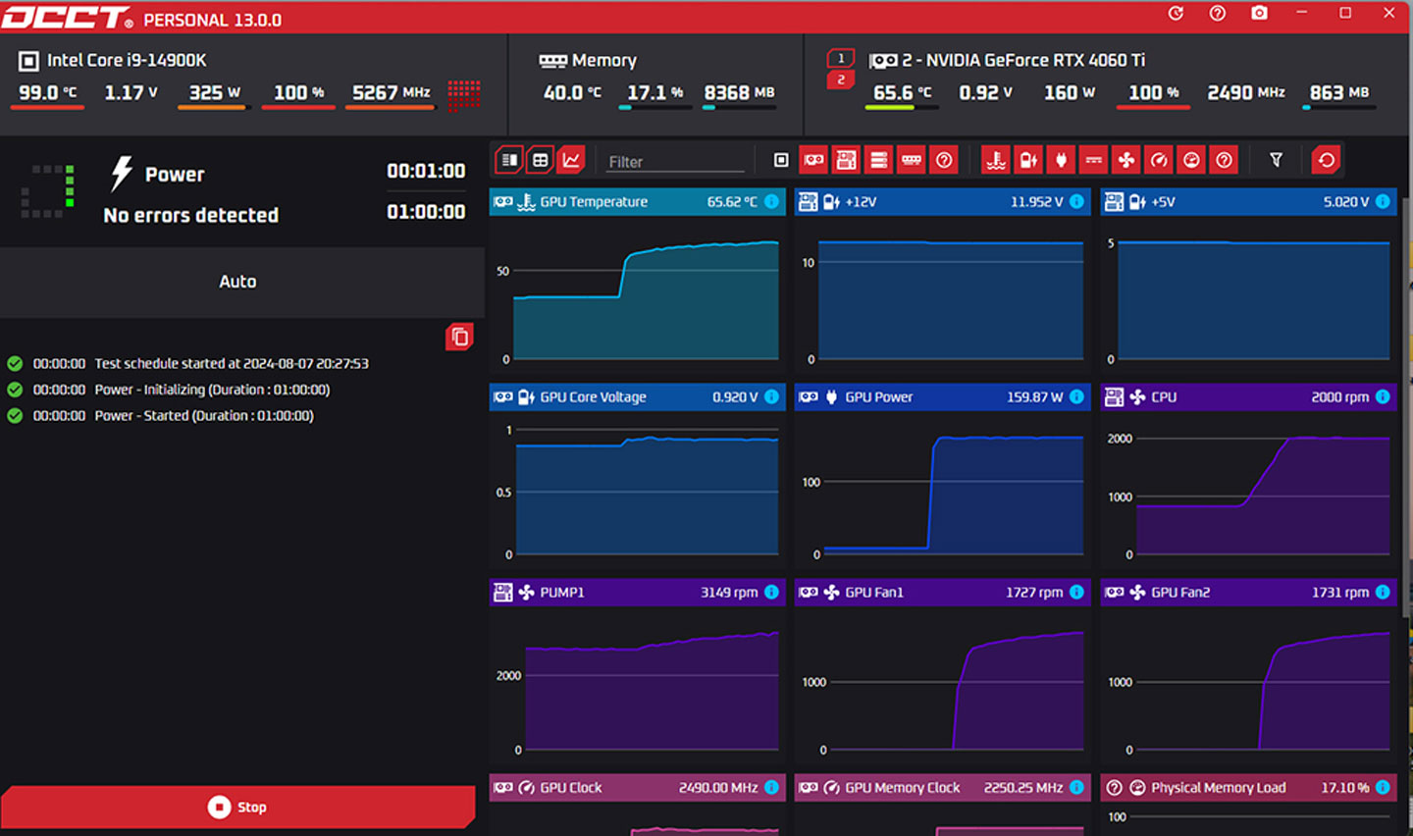The image size is (1413, 836).
Task: Select the GPU Fan1 graph header
Action: point(942,593)
